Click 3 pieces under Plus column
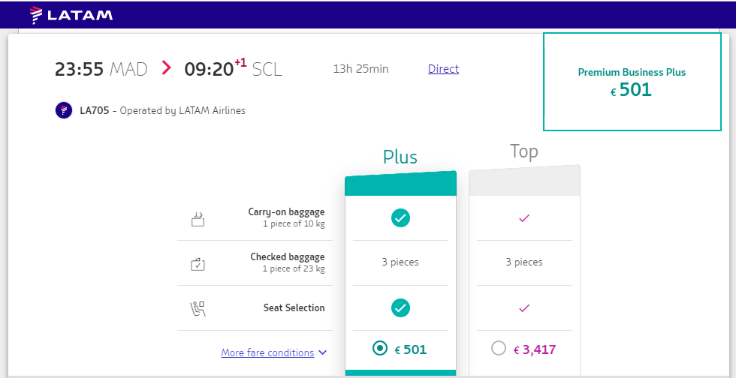Screen dimensions: 736x378 [400, 262]
